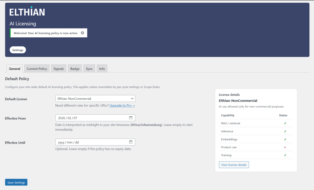Click the green checkmark for RAG / retrieval
The height and width of the screenshot is (190, 314).
(x=285, y=123)
